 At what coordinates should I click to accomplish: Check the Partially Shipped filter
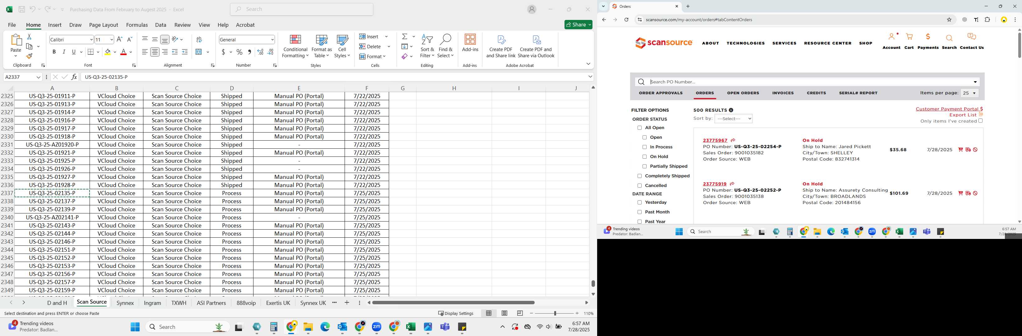pyautogui.click(x=644, y=167)
